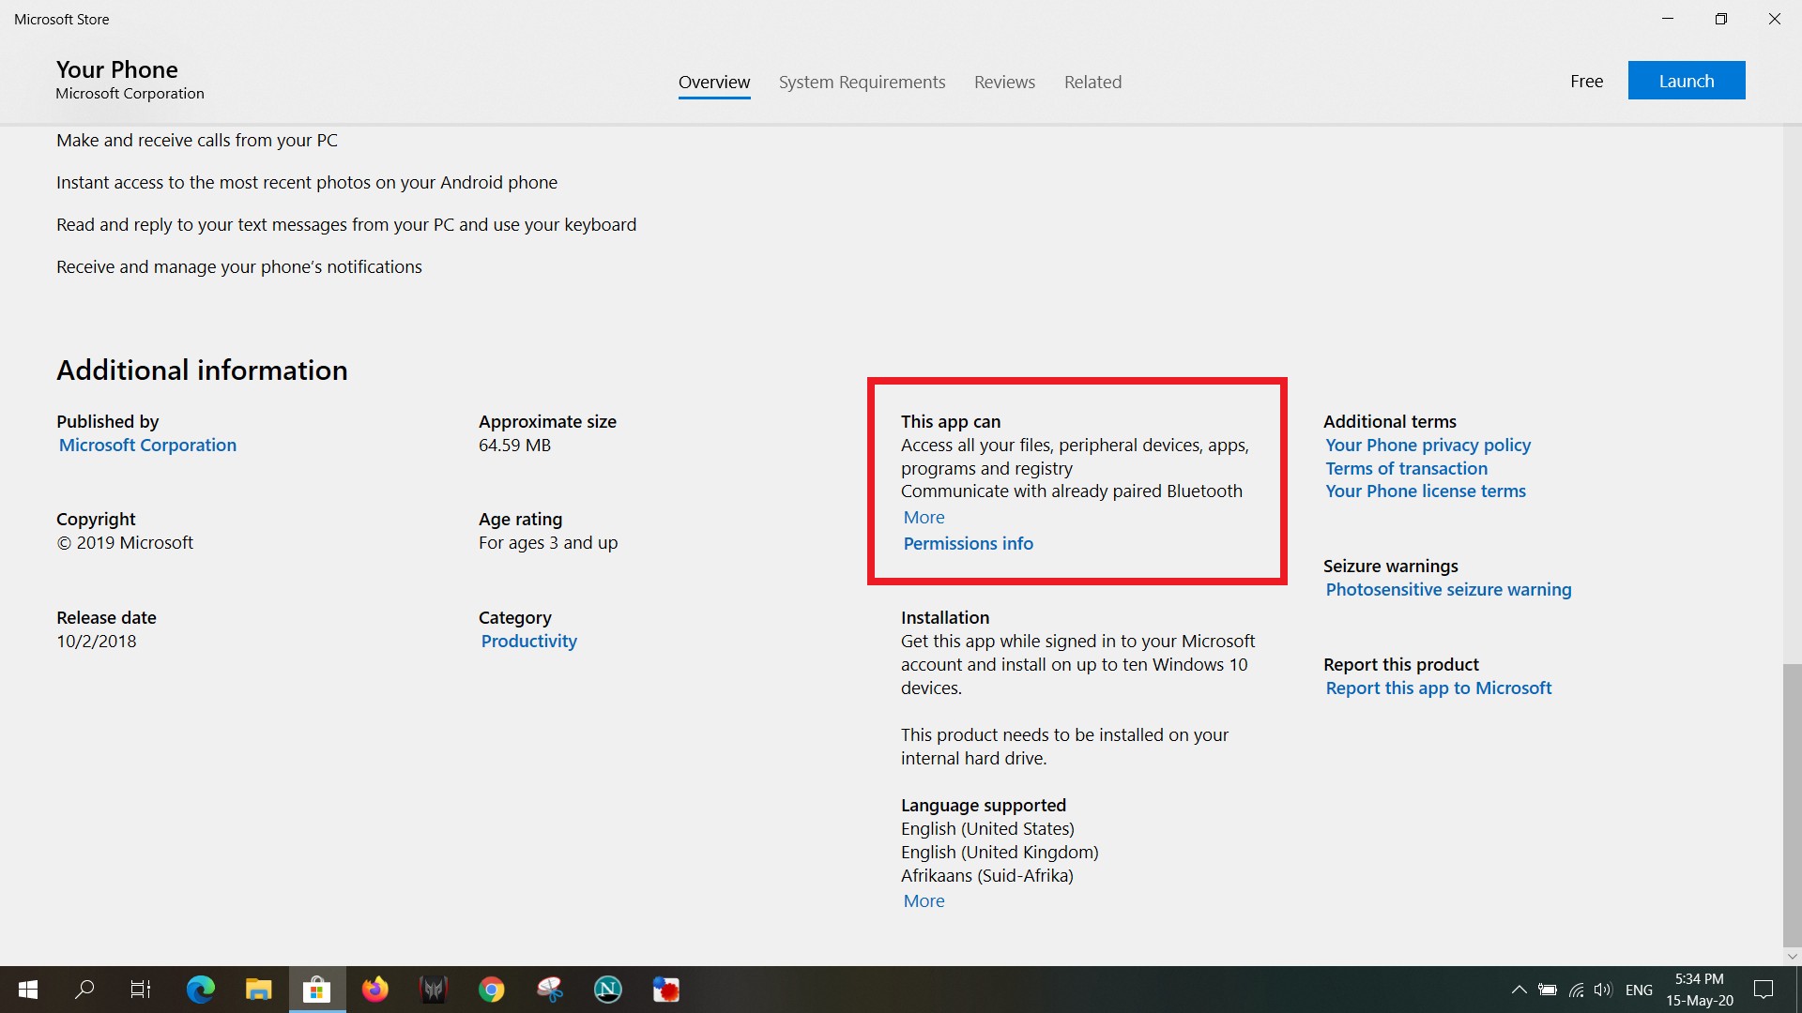
Task: Select the release date 10/2/2018
Action: coord(96,642)
